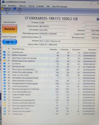Click status icon for Suchfehler row
99x125 pixels.
point(4,64)
